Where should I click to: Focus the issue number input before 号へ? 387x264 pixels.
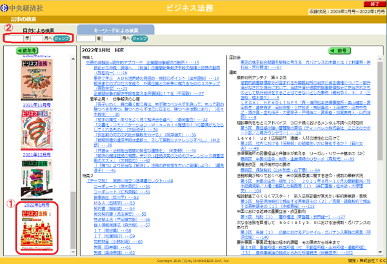pyautogui.click(x=112, y=39)
